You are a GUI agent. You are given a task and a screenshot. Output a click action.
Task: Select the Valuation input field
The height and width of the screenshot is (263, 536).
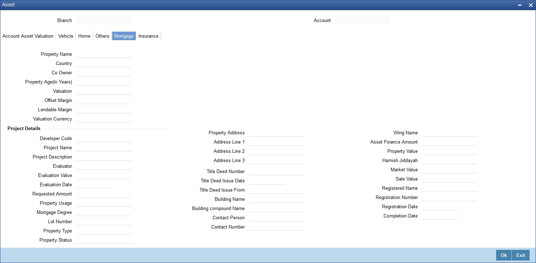(103, 91)
